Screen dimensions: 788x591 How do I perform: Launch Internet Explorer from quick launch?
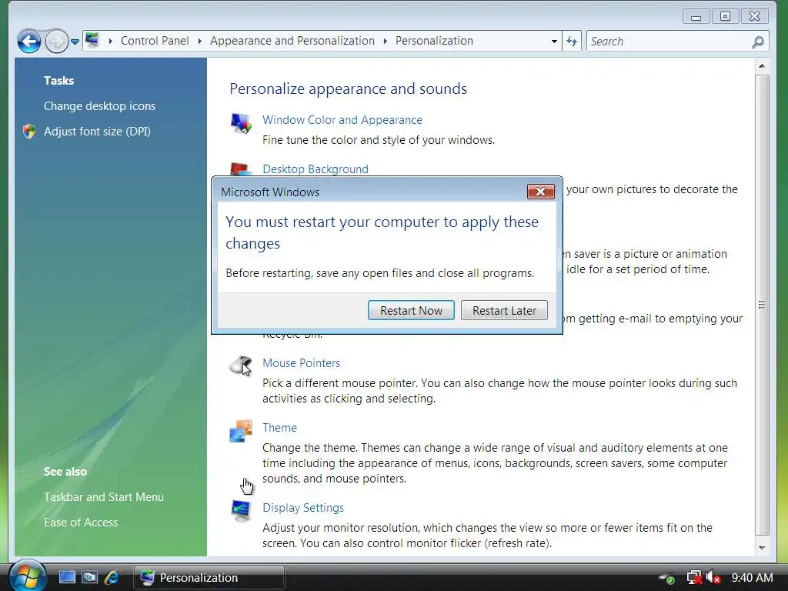pos(112,577)
